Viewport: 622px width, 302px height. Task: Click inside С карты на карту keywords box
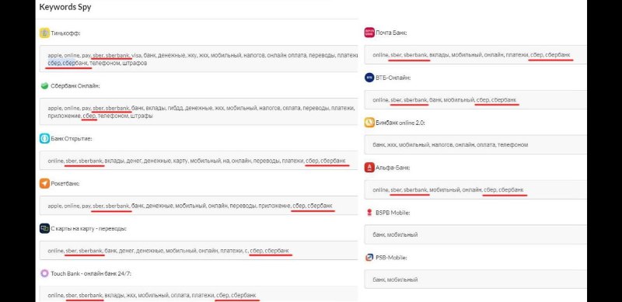pos(199,251)
